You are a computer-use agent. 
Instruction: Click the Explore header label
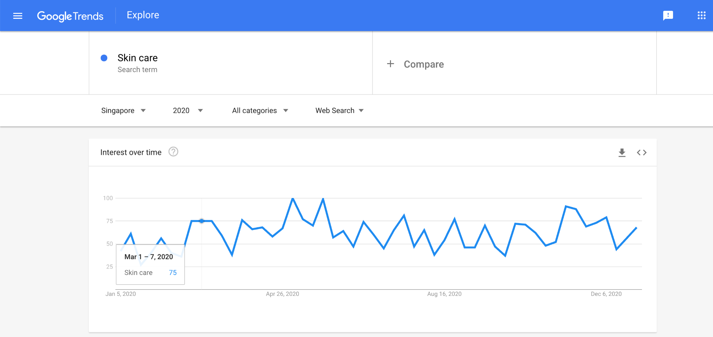pos(143,15)
